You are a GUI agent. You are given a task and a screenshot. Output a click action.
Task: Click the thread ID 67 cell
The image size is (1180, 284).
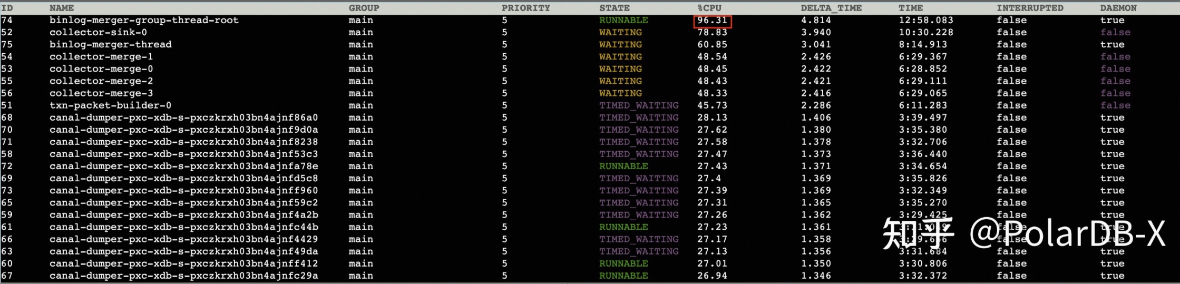coord(7,275)
